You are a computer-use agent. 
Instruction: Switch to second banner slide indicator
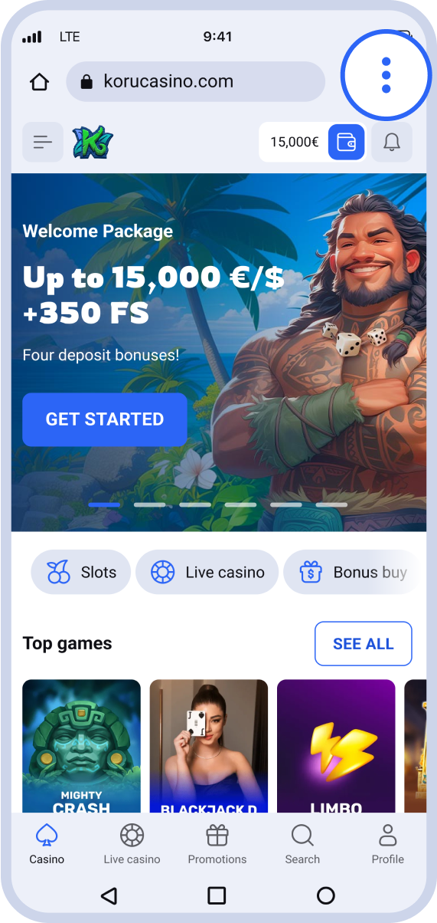[149, 504]
